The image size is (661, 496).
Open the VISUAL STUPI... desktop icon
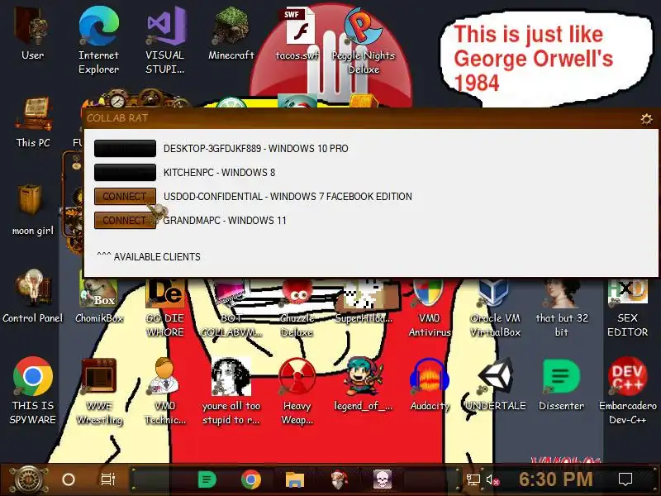165,40
